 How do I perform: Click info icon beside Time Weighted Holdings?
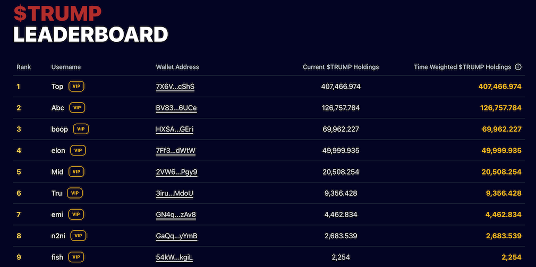(x=518, y=67)
